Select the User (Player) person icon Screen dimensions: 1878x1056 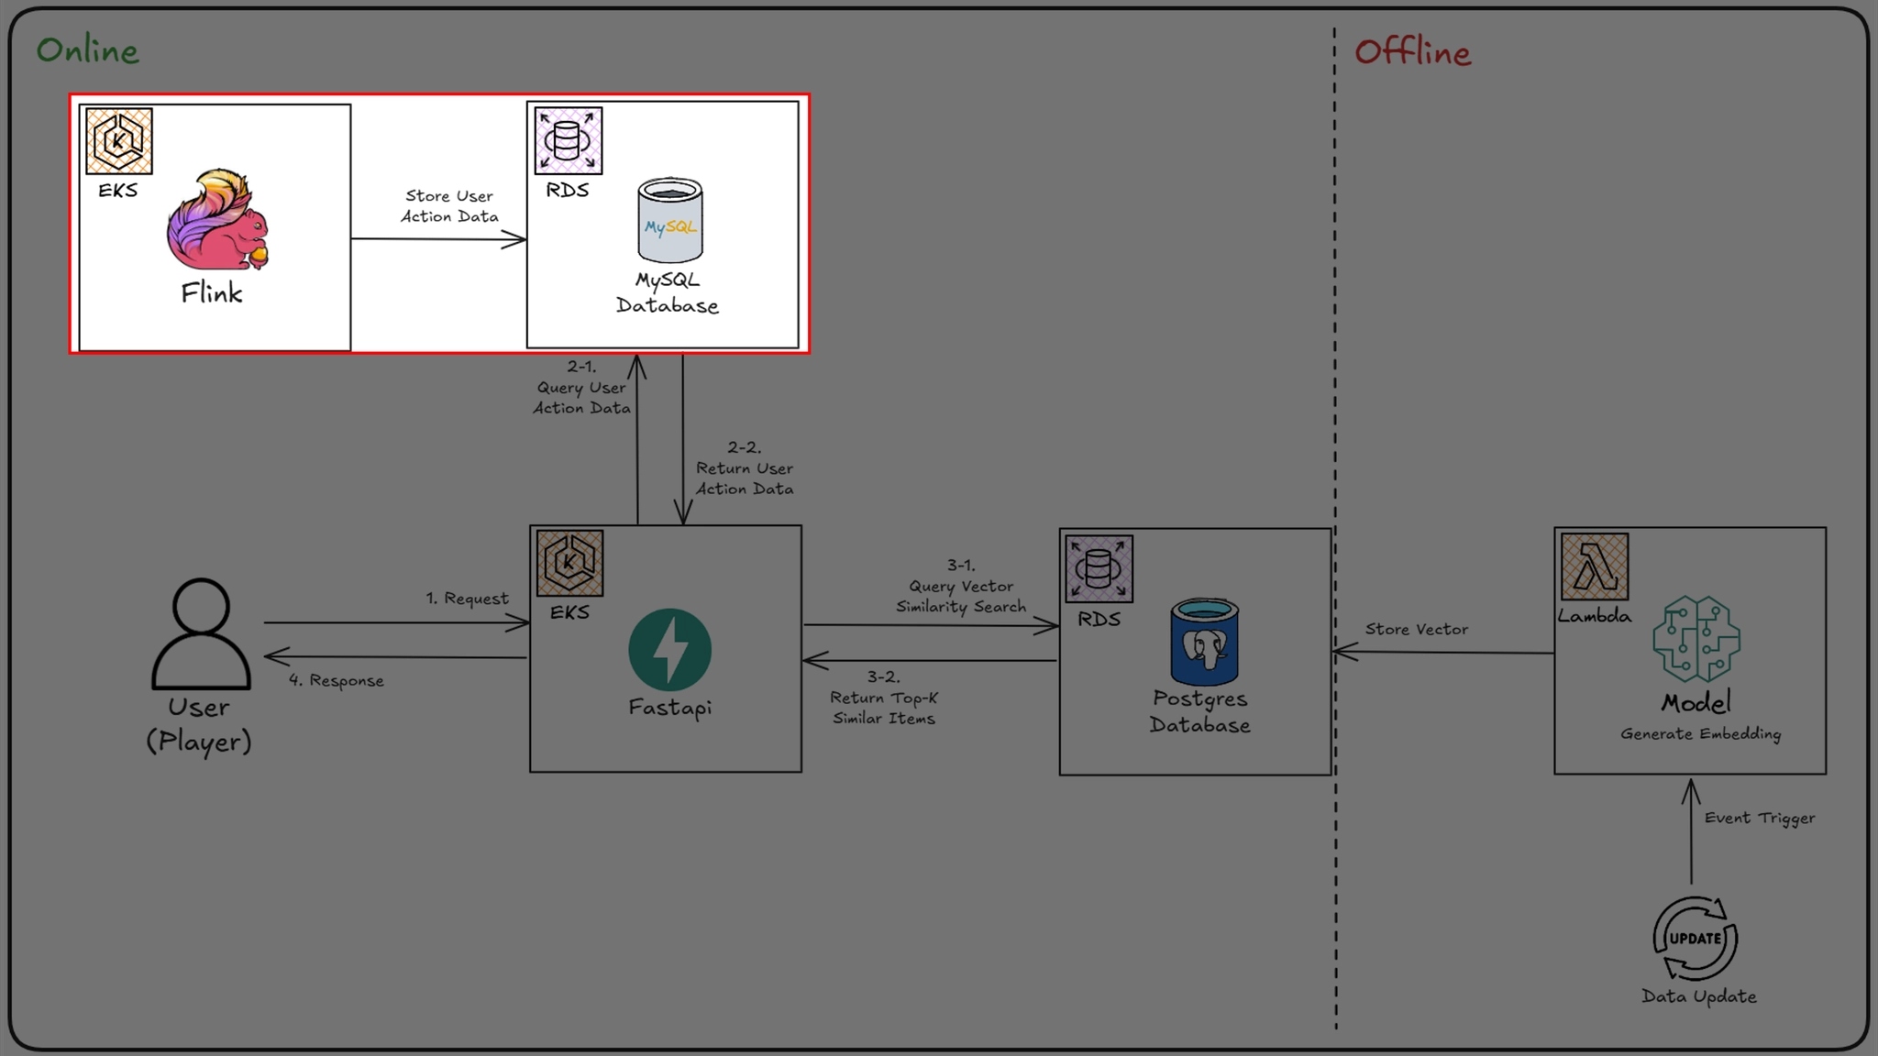[x=201, y=633]
